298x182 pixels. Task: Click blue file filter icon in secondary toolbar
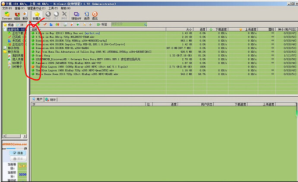click(x=51, y=24)
